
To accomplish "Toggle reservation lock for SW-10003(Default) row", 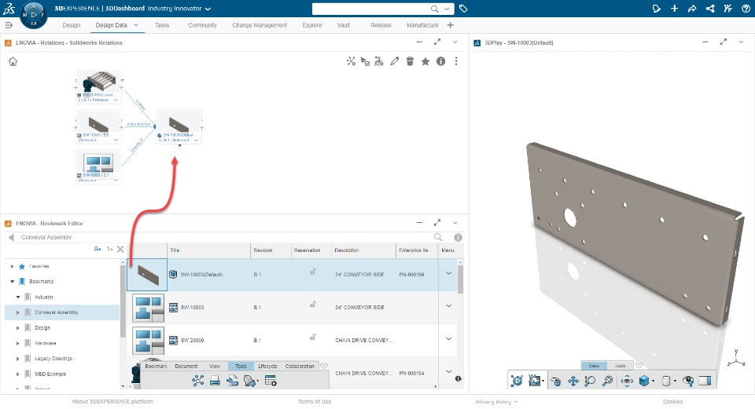I will [x=313, y=272].
